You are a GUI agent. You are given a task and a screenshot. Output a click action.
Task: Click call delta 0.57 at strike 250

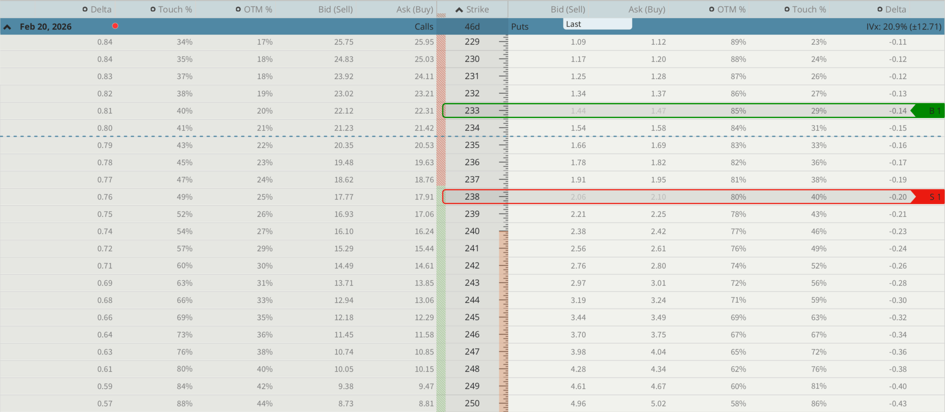pos(105,404)
